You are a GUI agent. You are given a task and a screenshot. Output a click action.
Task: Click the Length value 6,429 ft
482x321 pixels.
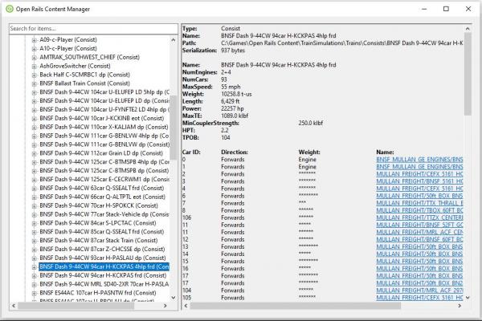[231, 101]
